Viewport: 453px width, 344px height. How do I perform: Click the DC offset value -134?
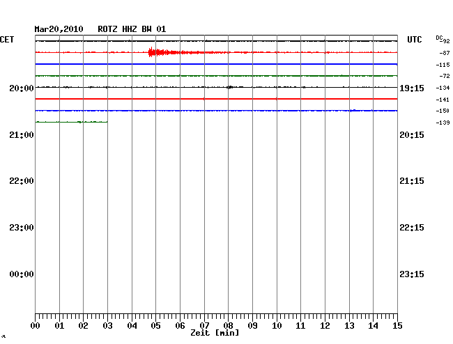coord(443,88)
